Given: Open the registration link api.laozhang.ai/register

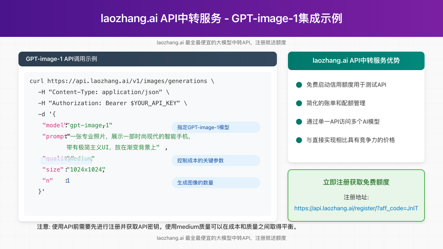Looking at the screenshot, I should pos(356,208).
